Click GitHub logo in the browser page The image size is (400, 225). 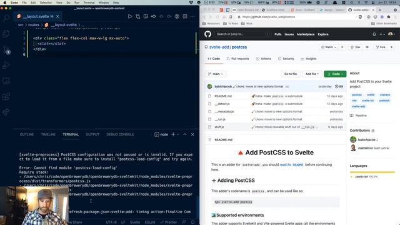coord(207,34)
